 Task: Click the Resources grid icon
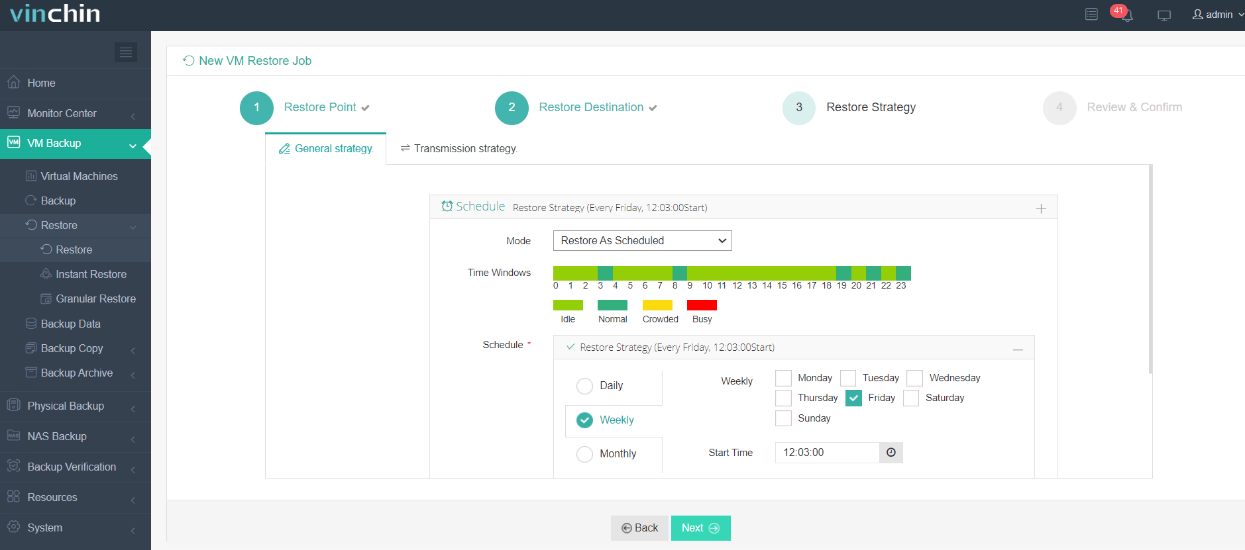pos(13,496)
